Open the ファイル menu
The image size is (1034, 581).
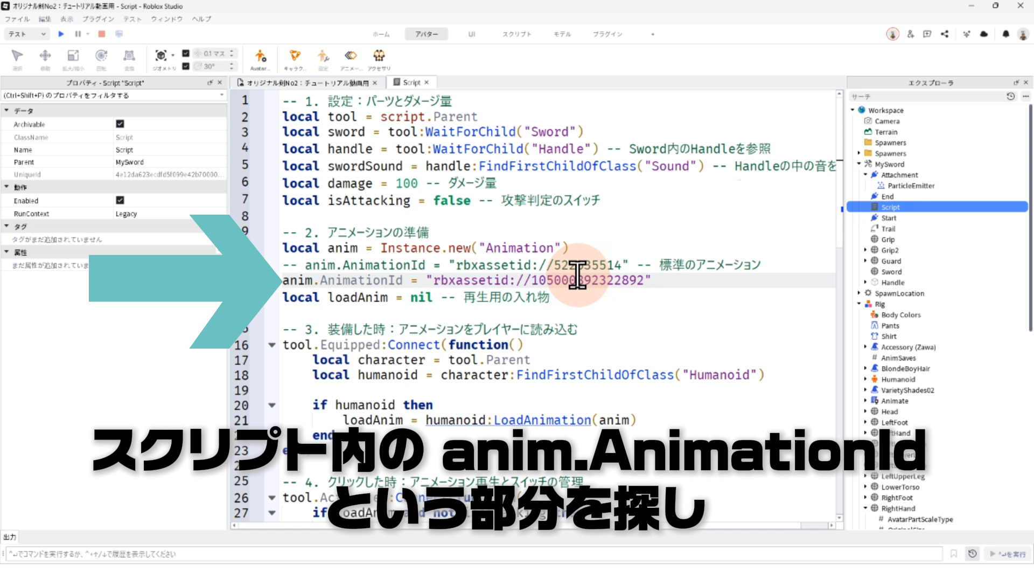[17, 19]
